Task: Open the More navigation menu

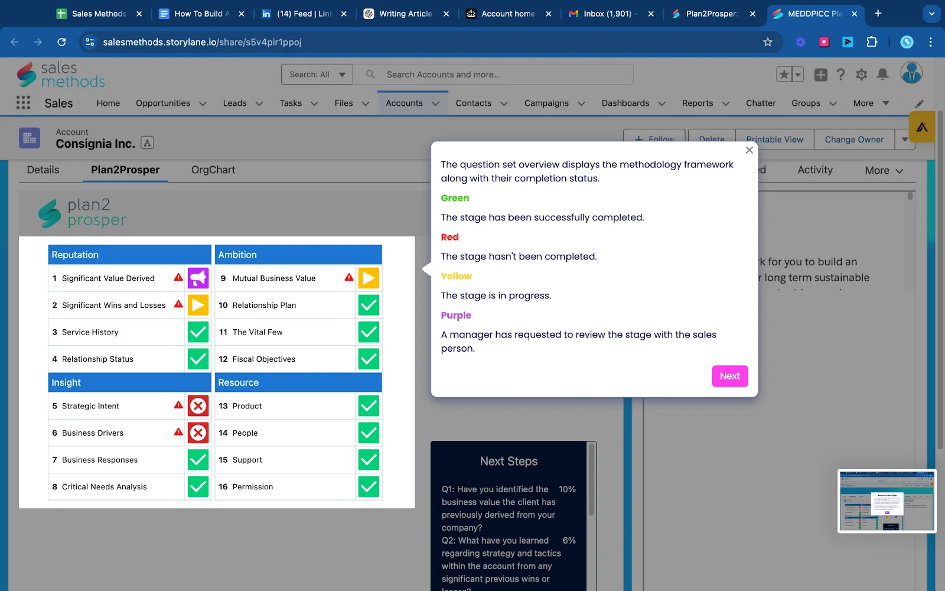Action: pos(871,103)
